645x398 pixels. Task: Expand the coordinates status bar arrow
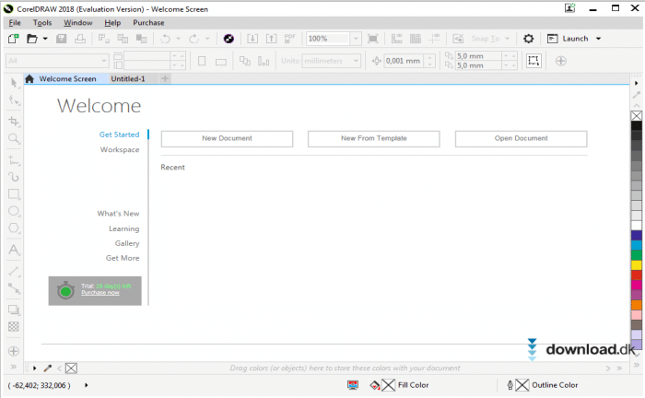(x=86, y=385)
